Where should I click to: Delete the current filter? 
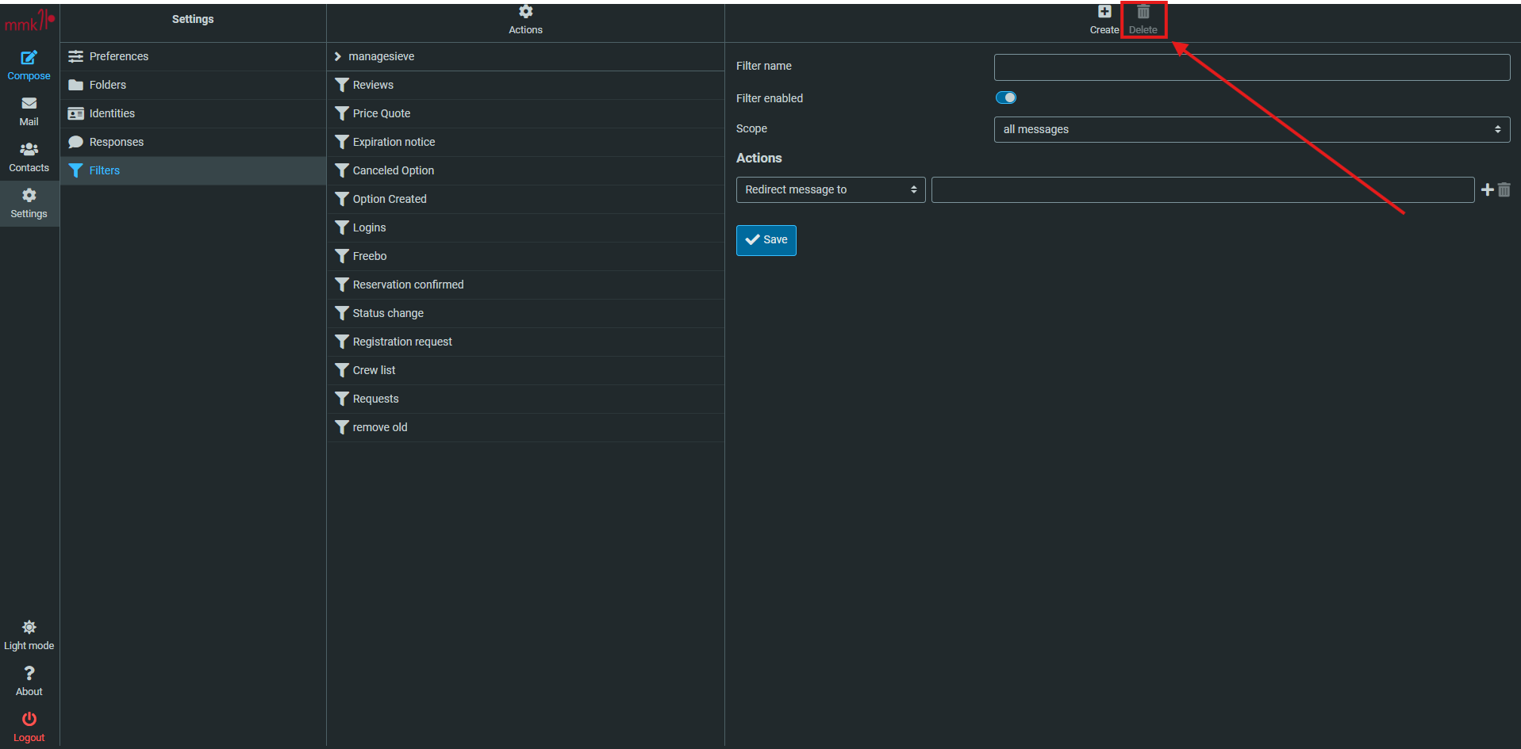pyautogui.click(x=1143, y=21)
